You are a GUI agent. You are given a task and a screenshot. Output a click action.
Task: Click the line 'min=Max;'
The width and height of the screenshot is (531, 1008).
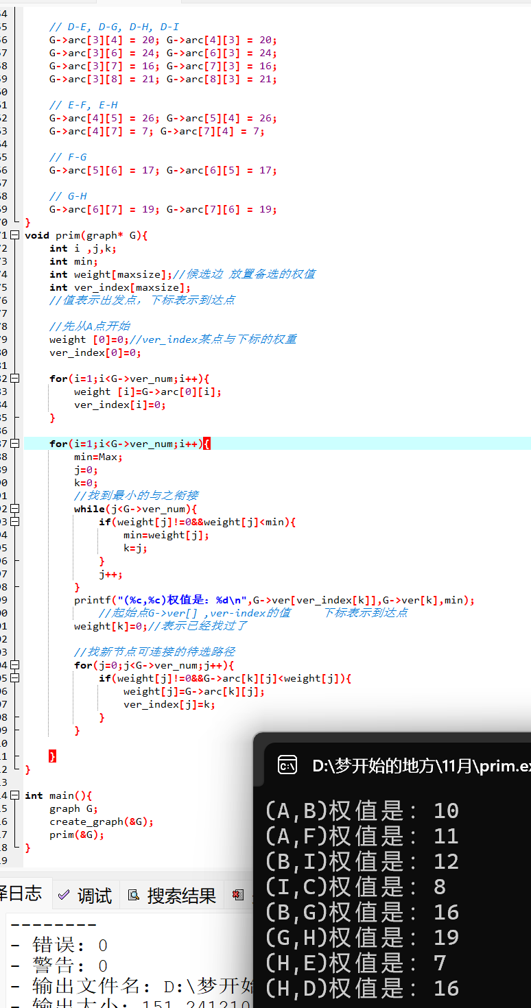tap(98, 457)
